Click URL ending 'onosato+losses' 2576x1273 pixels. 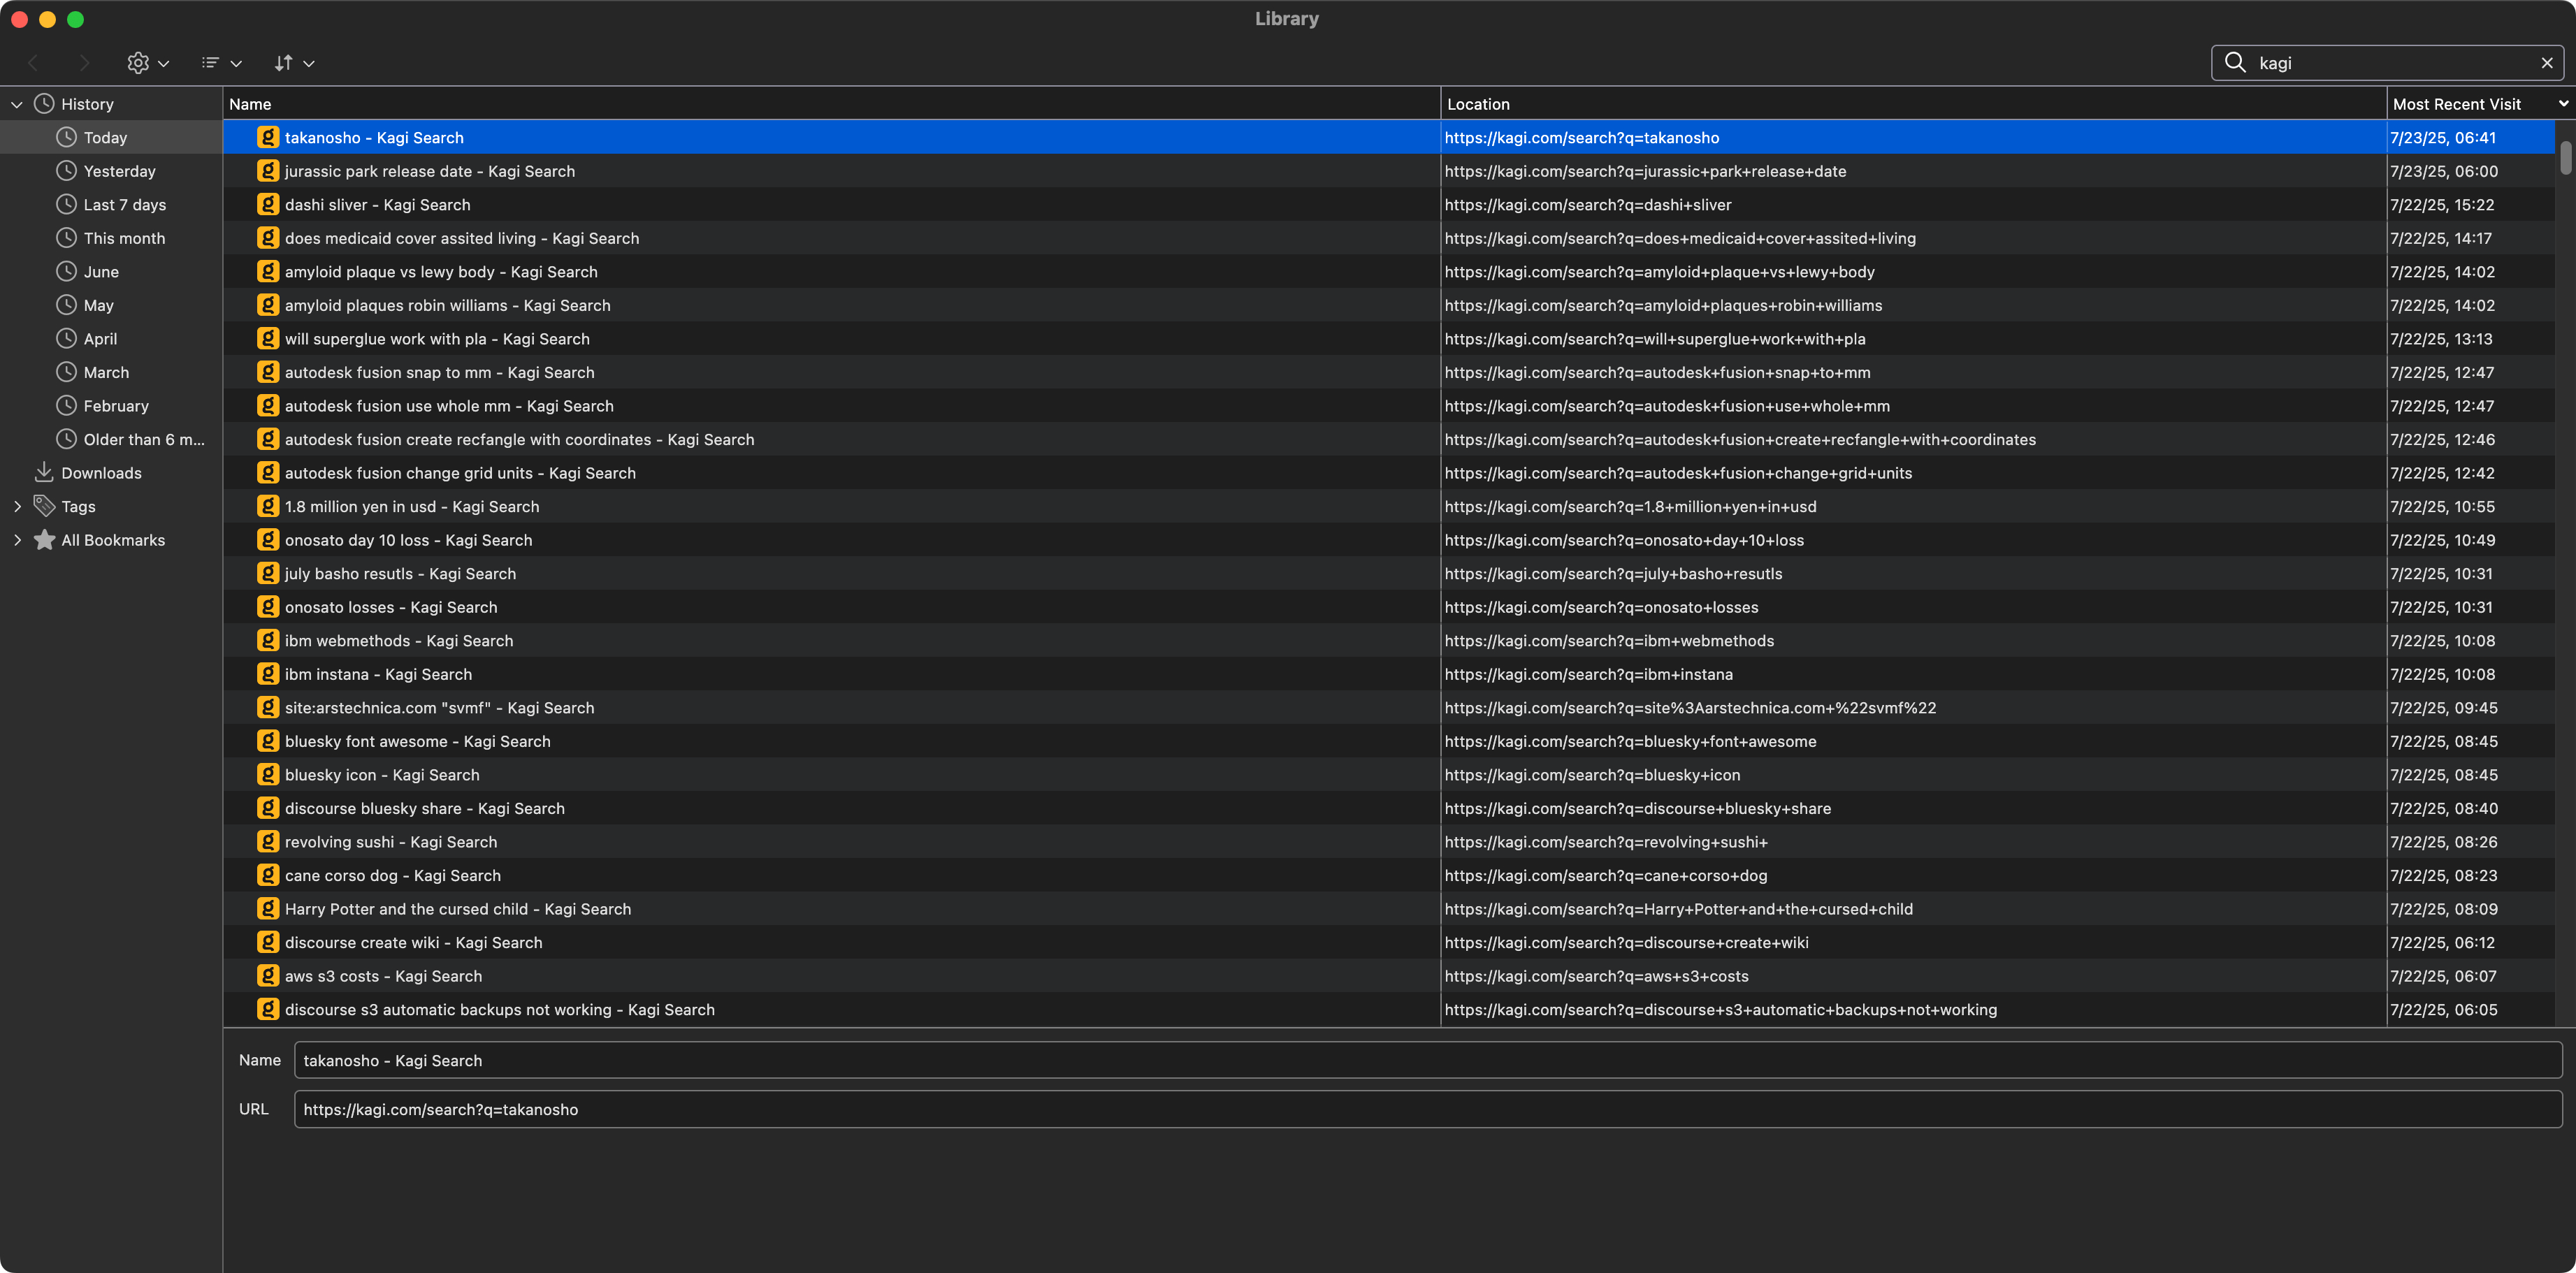1601,607
